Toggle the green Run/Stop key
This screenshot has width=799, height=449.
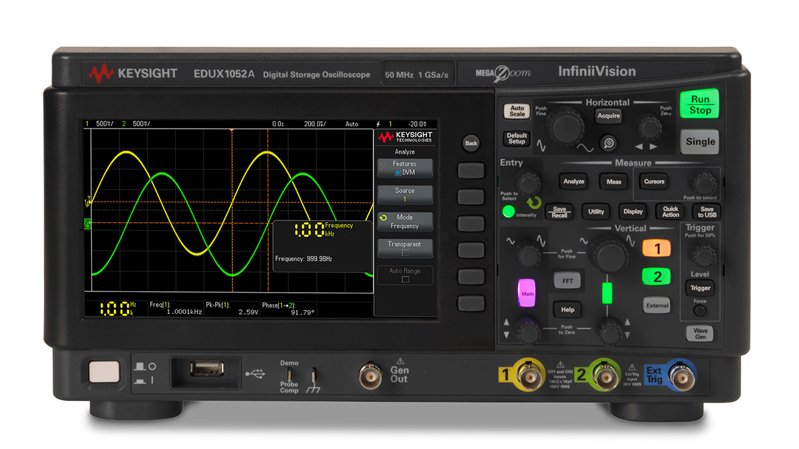coord(700,105)
